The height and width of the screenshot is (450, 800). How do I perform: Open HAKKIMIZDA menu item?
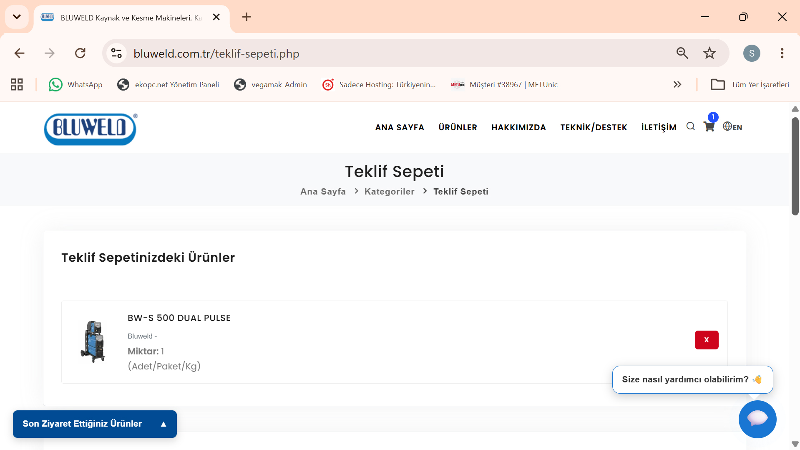click(518, 128)
